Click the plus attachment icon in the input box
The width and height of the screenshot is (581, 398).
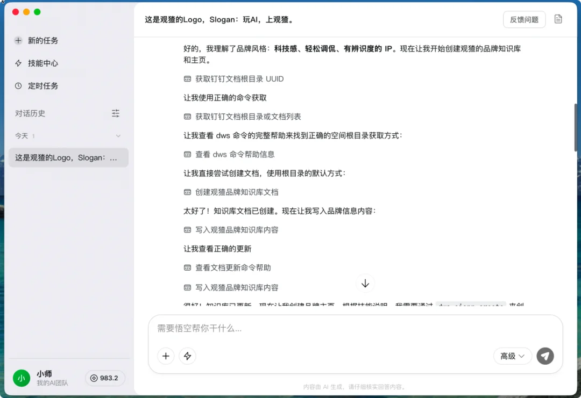click(x=166, y=356)
